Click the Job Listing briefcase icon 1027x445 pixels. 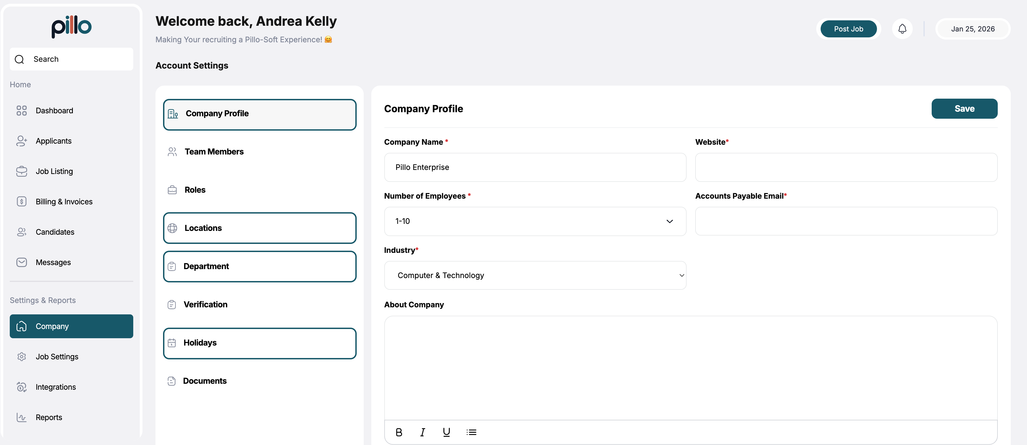21,171
